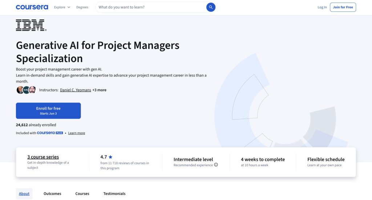The width and height of the screenshot is (372, 200).
Task: Open the Recommended experience info icon
Action: click(x=216, y=165)
